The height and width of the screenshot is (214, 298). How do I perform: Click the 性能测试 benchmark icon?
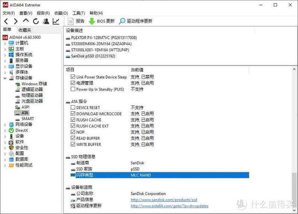pyautogui.click(x=11, y=165)
